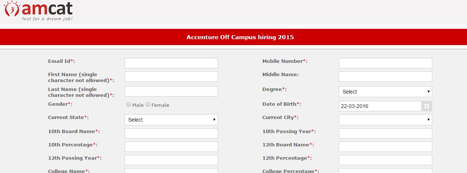Click the 12th Passing Year field
The width and height of the screenshot is (467, 173).
[x=171, y=160]
